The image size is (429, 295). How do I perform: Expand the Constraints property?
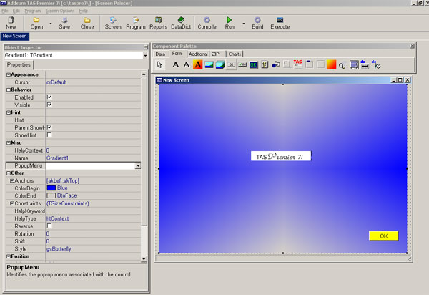click(x=12, y=203)
